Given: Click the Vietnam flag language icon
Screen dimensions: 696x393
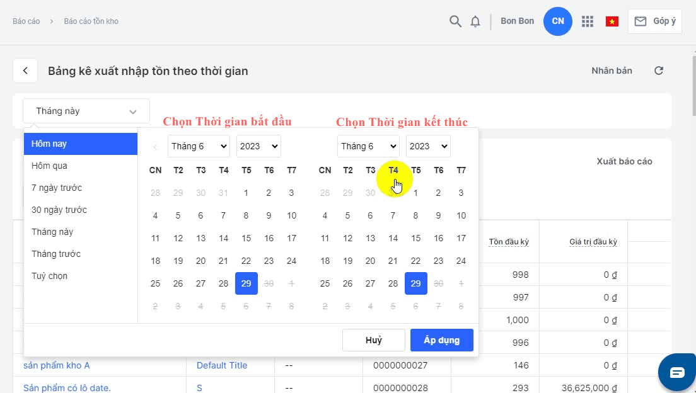Looking at the screenshot, I should coord(612,21).
